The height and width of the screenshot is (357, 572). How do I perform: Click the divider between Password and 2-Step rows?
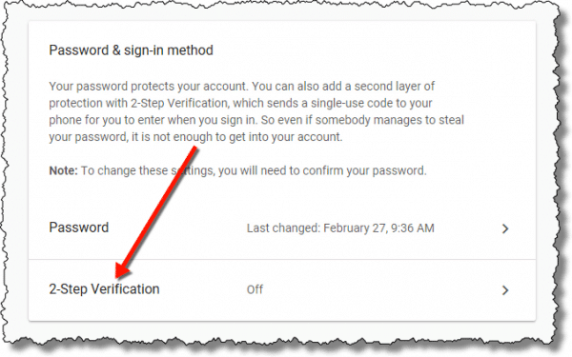282,259
